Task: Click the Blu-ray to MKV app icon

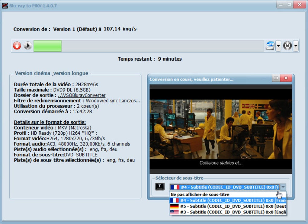Action: coord(5,6)
